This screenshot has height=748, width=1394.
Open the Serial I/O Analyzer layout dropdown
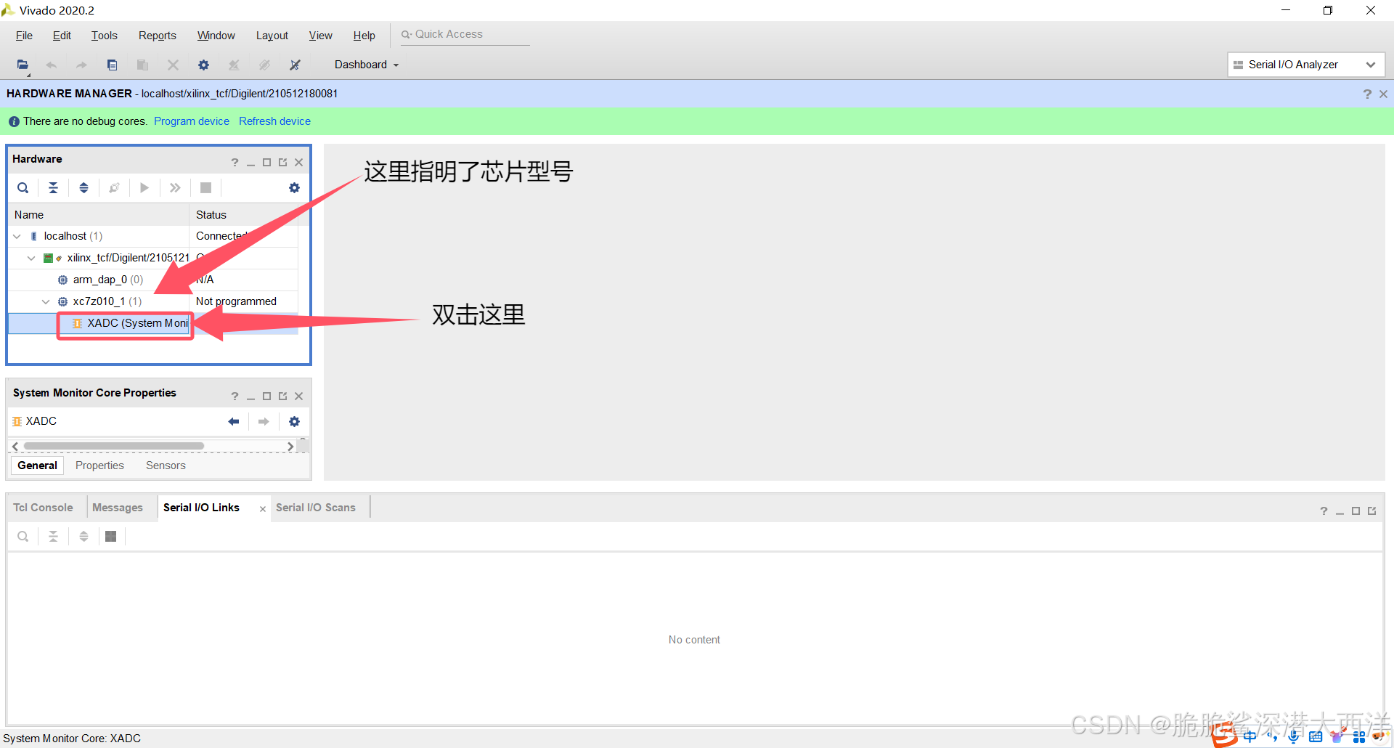(x=1305, y=65)
